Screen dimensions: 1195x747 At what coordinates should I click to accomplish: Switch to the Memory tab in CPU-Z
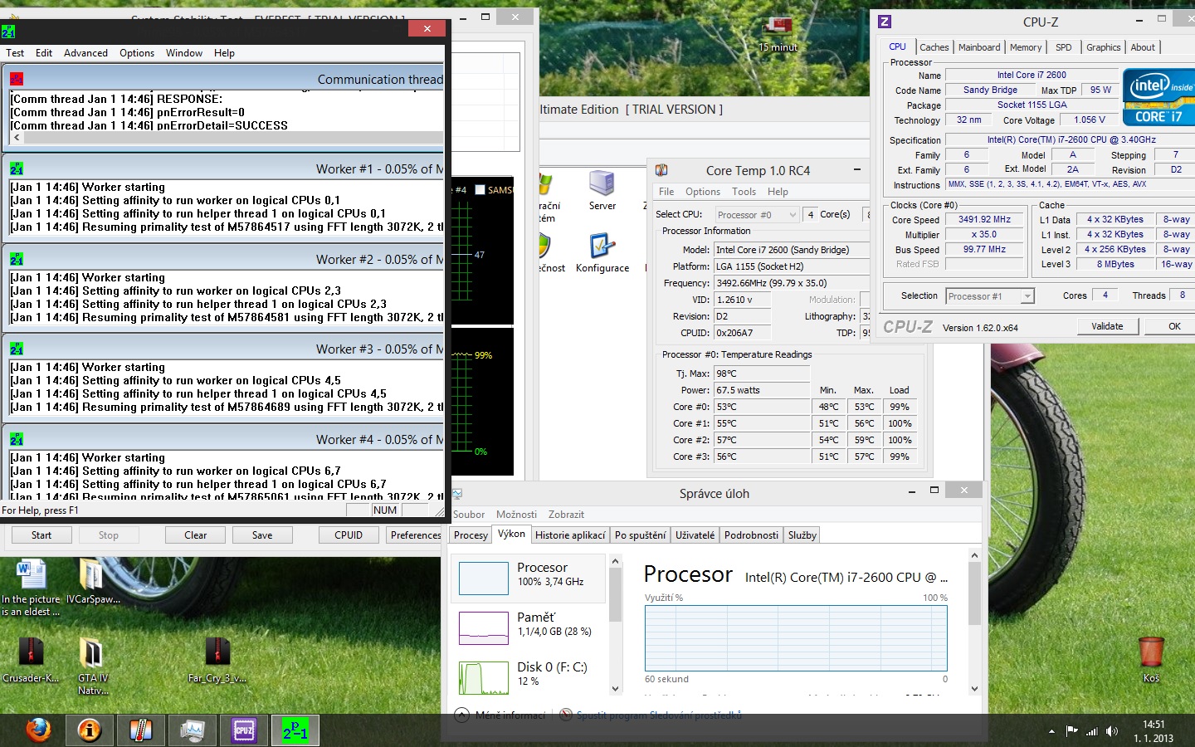[1026, 47]
